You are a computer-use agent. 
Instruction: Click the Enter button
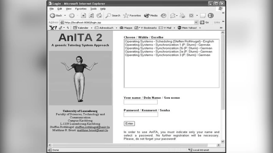(x=129, y=123)
